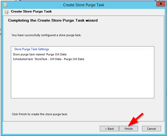
Task: Select the 'Store Purge Task Settings' group label
Action: 31,49
